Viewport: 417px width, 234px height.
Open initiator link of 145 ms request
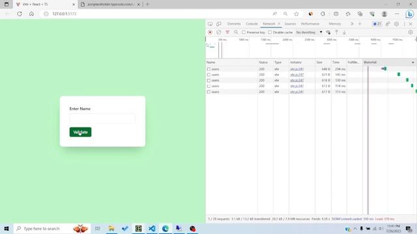pos(297,75)
